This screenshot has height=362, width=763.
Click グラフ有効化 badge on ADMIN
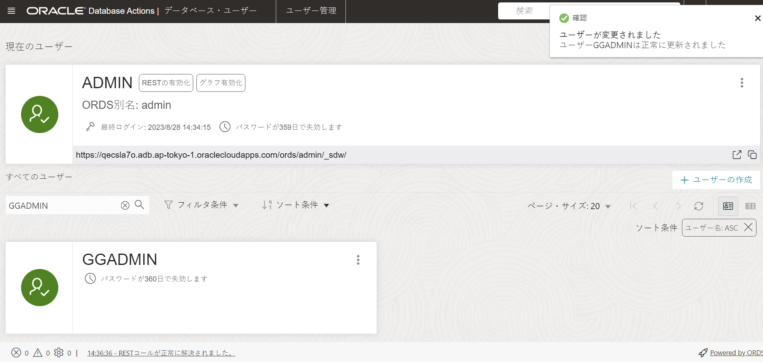221,83
